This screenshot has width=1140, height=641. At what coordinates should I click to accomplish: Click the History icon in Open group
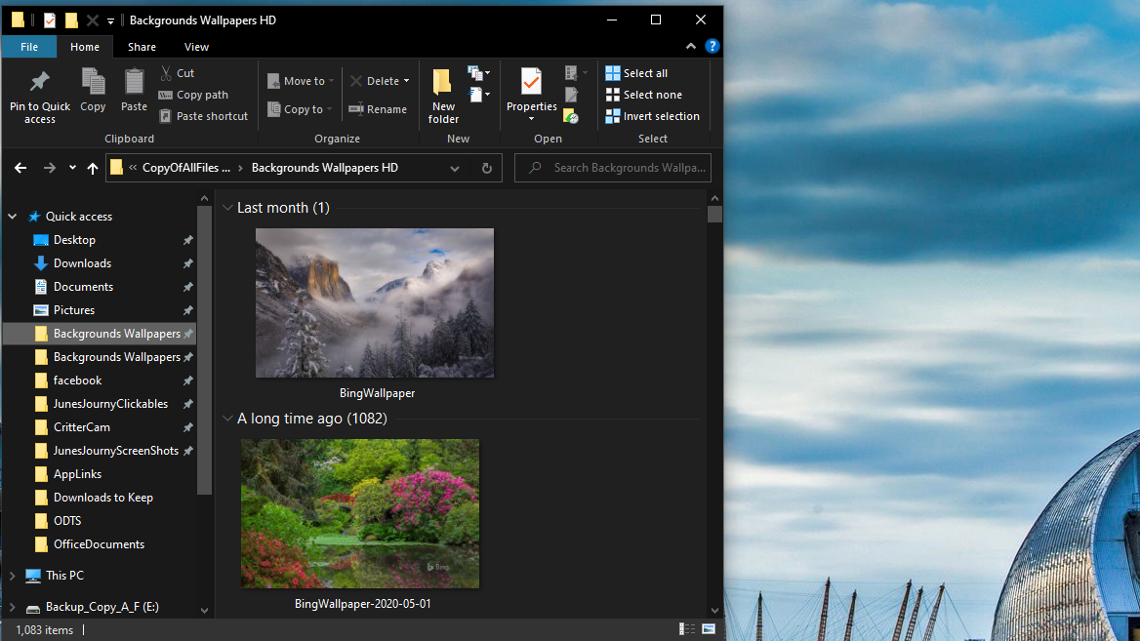pyautogui.click(x=571, y=116)
